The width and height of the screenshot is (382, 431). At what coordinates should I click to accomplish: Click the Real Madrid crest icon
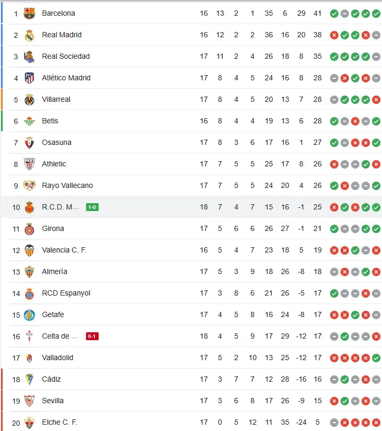pyautogui.click(x=29, y=35)
